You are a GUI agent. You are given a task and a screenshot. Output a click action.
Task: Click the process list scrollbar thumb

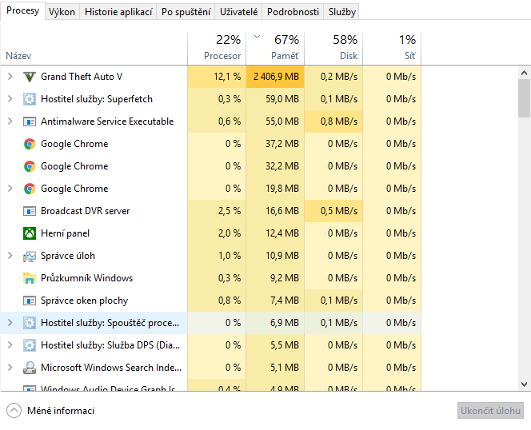coord(524,98)
